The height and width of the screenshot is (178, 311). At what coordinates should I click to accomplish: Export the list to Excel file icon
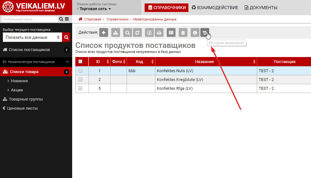pyautogui.click(x=149, y=32)
